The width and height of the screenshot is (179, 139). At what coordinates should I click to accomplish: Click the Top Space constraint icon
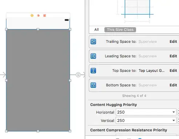[x=93, y=71]
